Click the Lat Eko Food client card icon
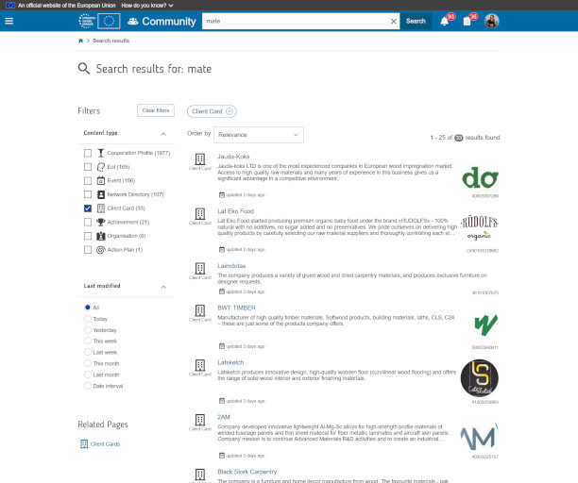 click(x=200, y=213)
